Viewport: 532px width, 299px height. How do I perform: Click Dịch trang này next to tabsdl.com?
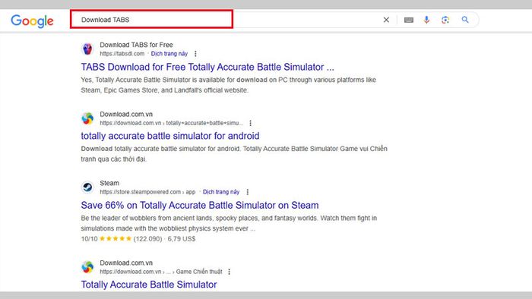(x=169, y=54)
